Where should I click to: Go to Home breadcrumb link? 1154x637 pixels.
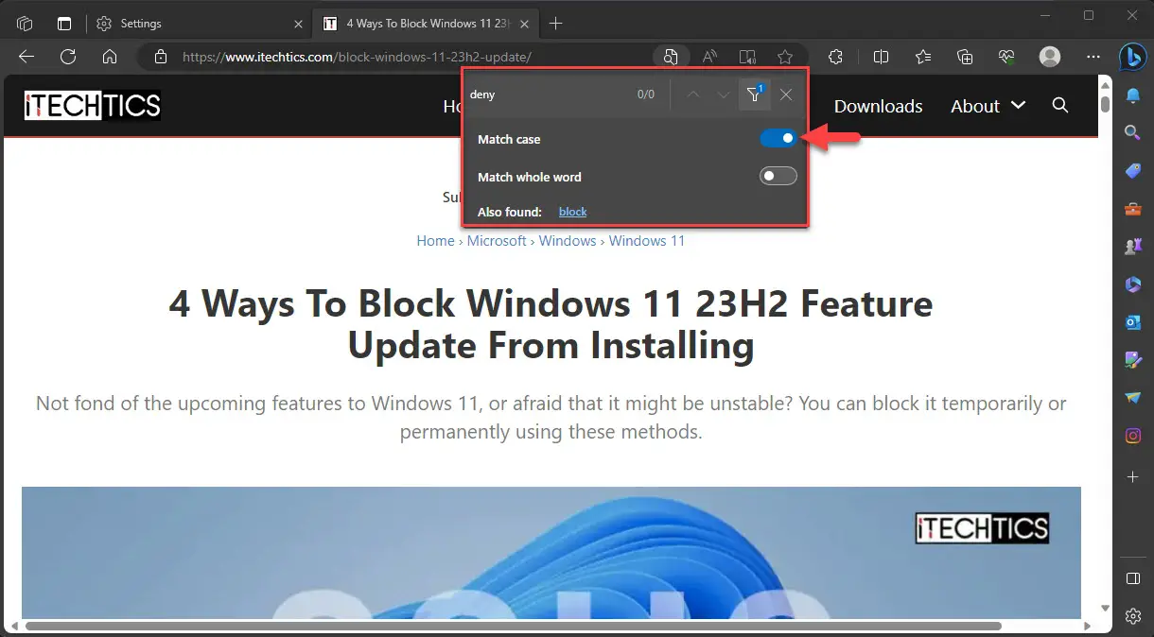tap(435, 241)
